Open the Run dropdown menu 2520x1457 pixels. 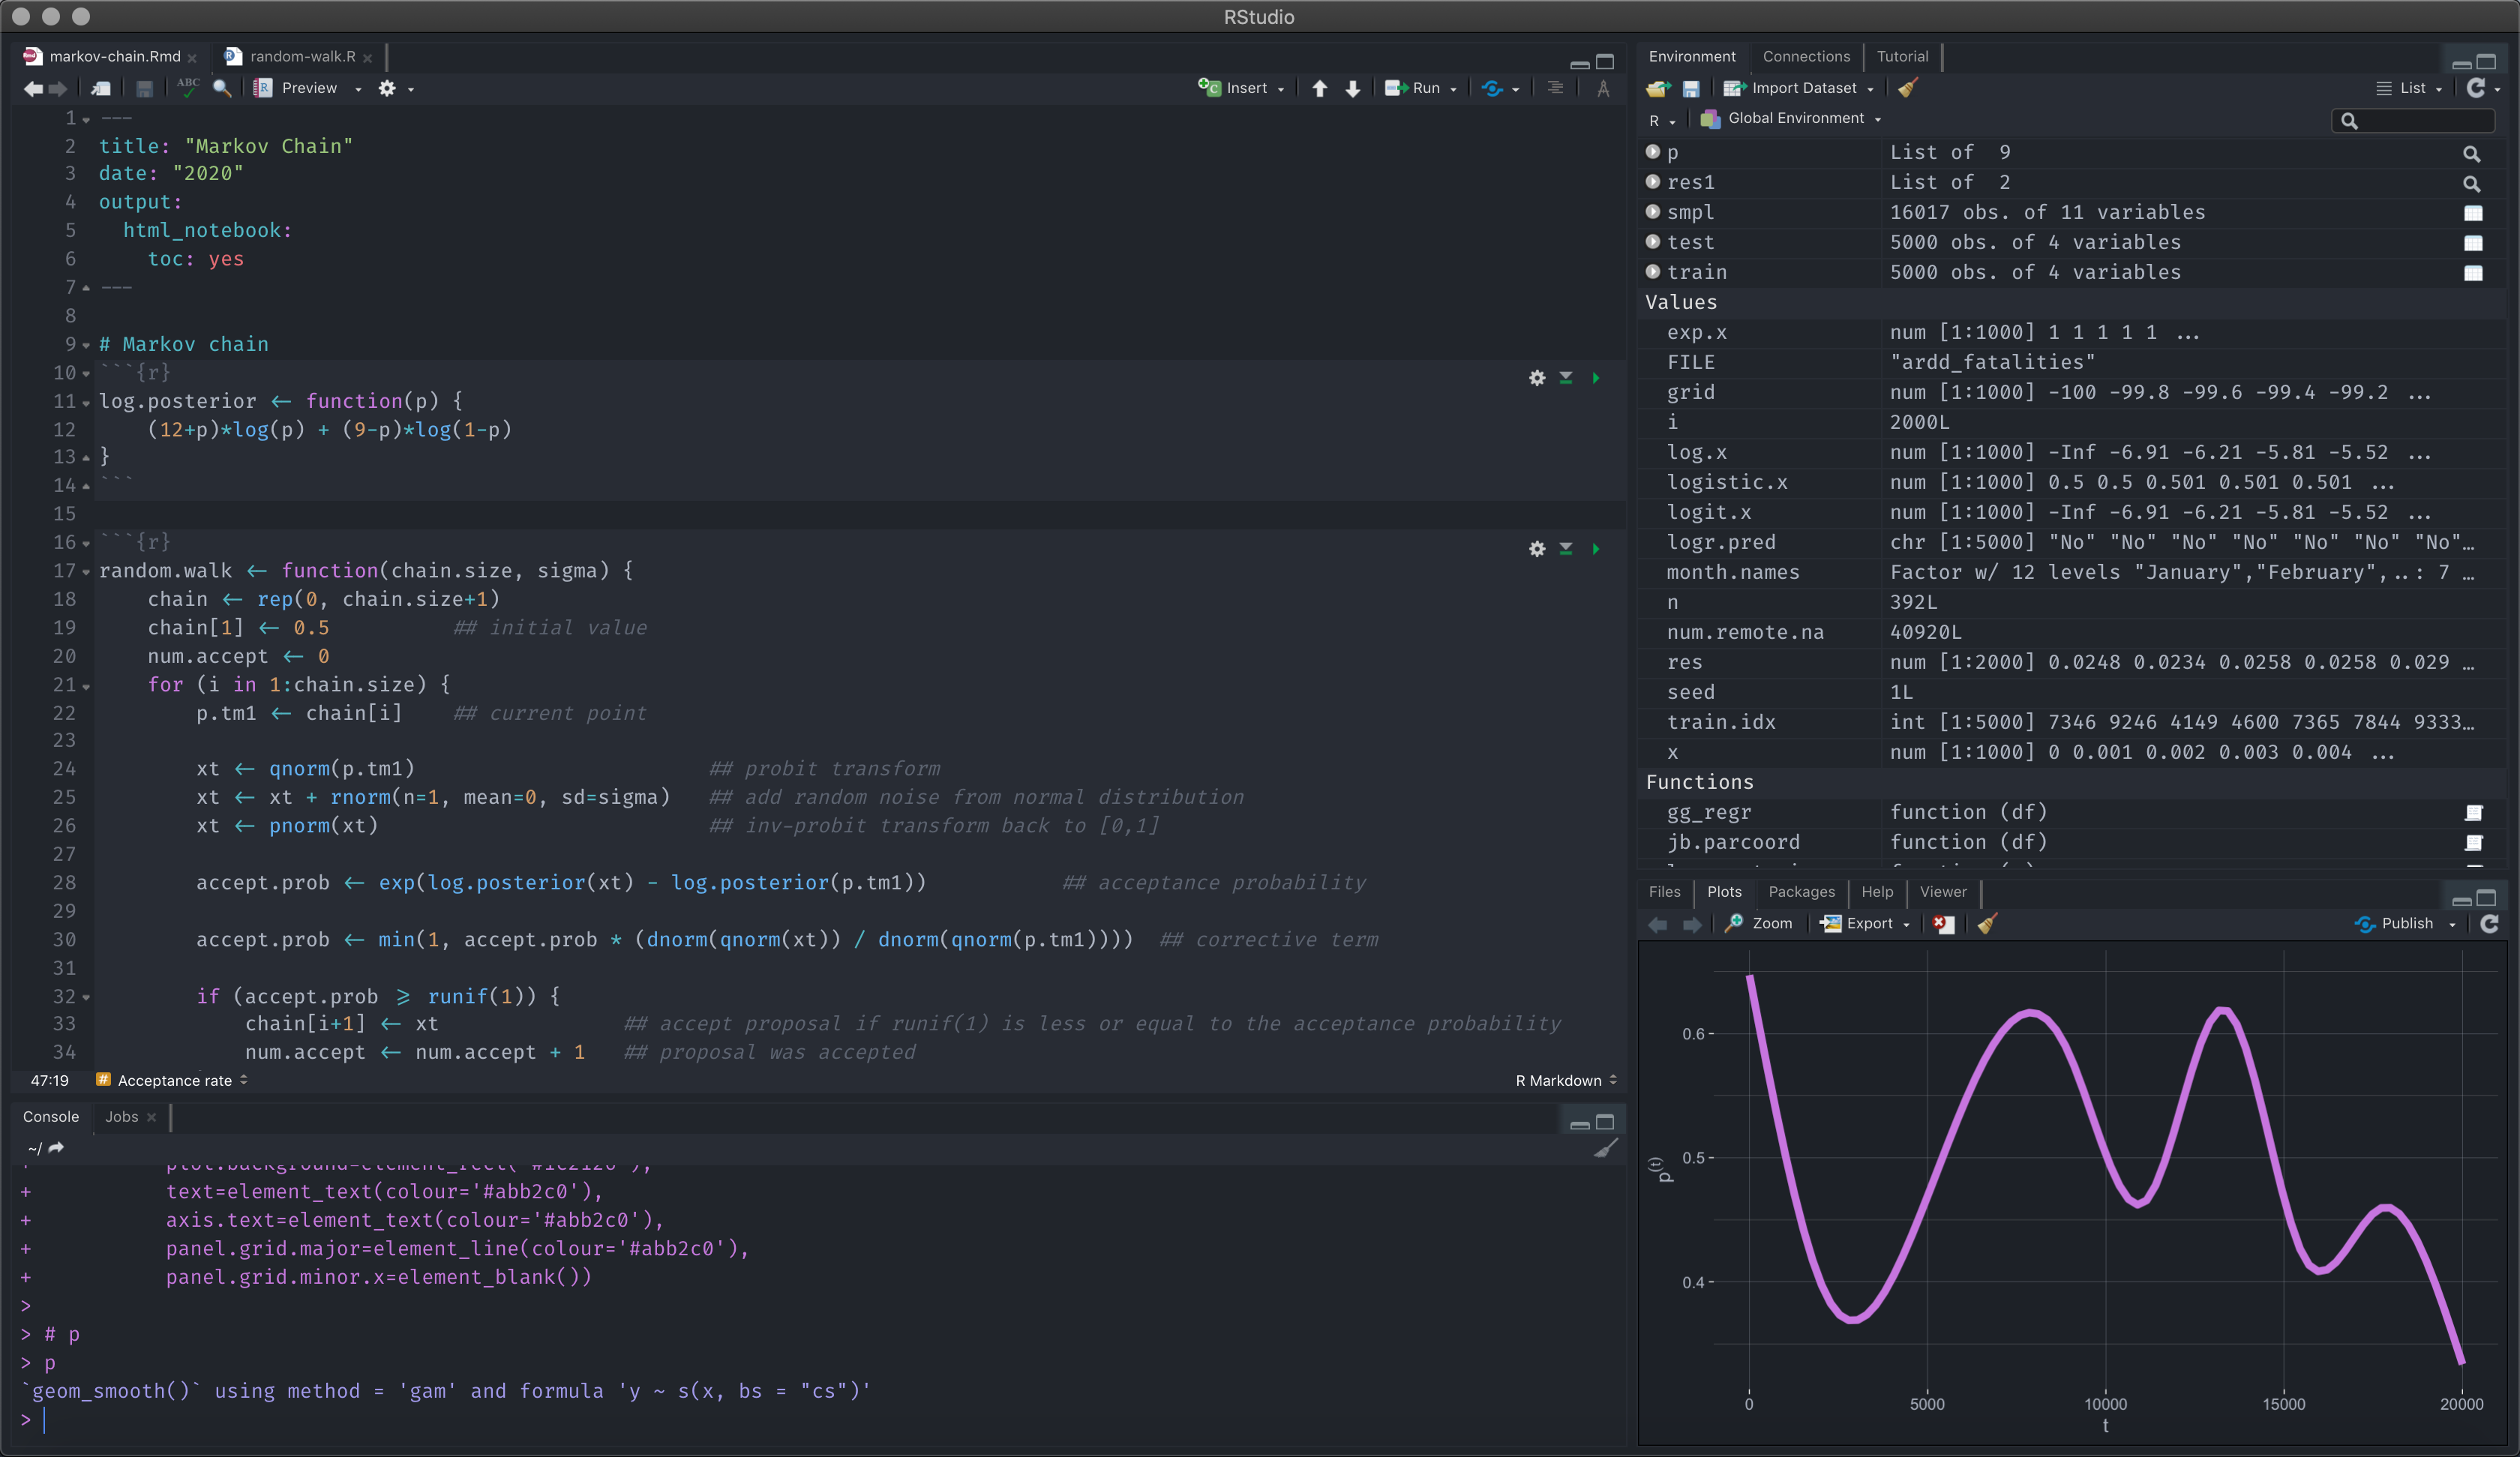(x=1453, y=89)
